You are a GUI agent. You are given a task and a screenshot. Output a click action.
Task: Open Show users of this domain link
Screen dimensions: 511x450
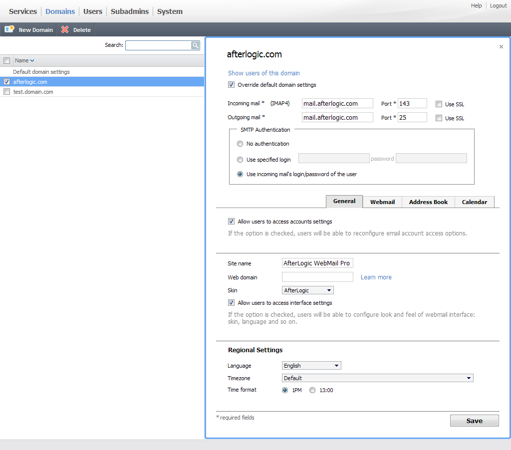(263, 73)
